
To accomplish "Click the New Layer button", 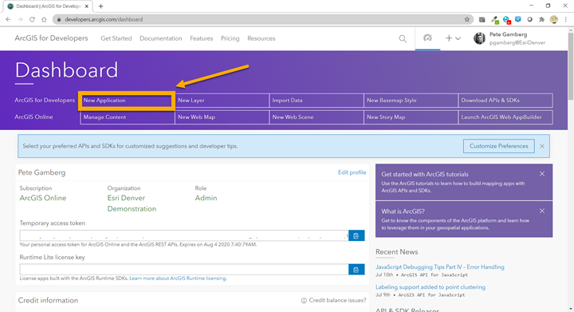I will pos(222,101).
